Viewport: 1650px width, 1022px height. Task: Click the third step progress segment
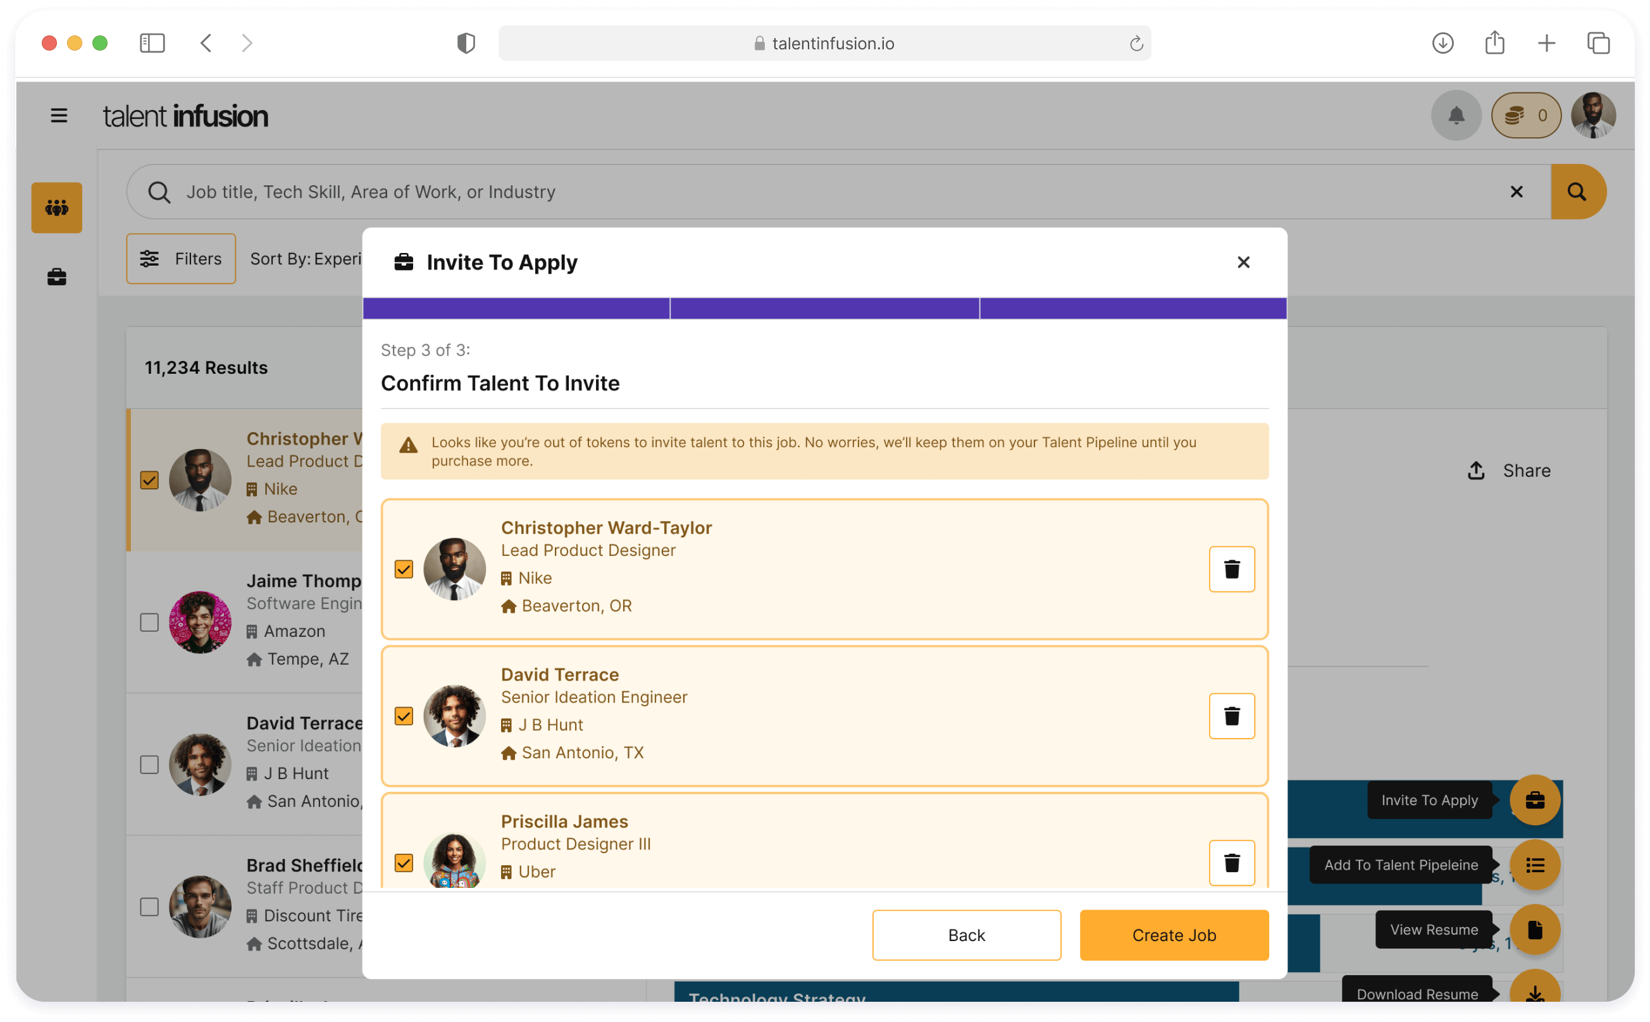tap(1132, 308)
